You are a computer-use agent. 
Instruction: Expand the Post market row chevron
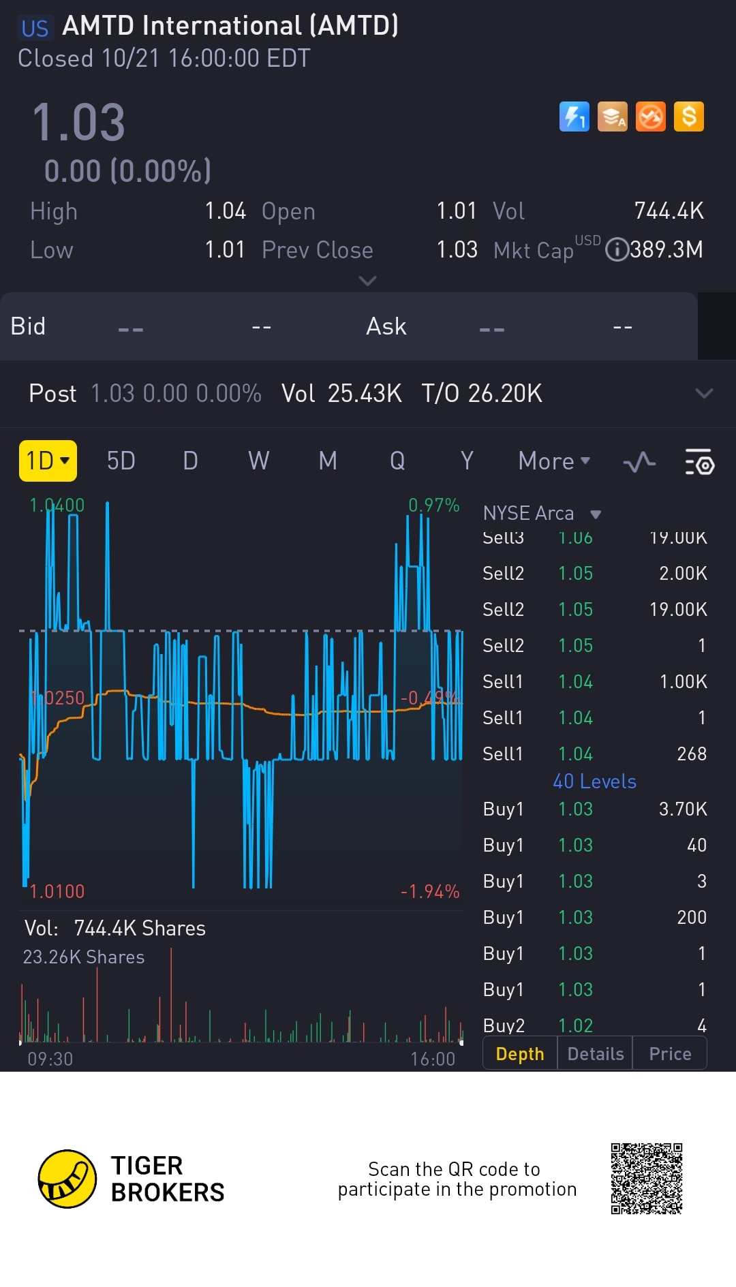(703, 393)
